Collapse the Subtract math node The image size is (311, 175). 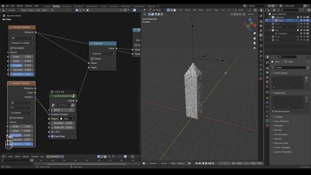92,43
